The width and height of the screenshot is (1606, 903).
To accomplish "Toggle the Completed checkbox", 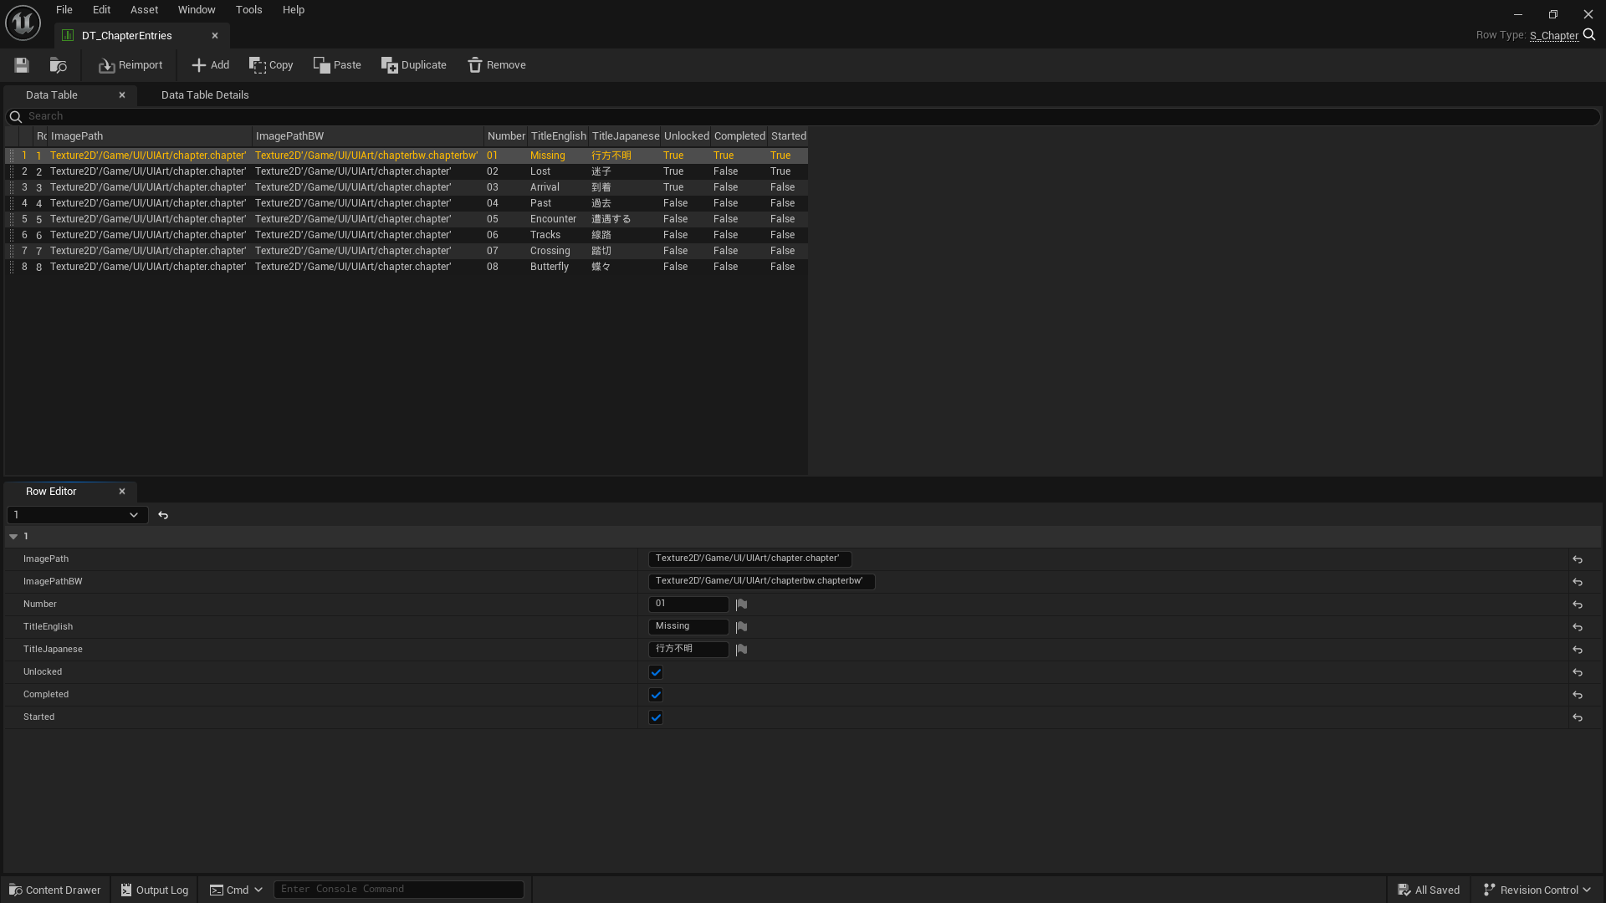I will click(656, 695).
